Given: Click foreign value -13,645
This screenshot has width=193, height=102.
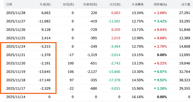Looking at the screenshot, I should 44,71.
